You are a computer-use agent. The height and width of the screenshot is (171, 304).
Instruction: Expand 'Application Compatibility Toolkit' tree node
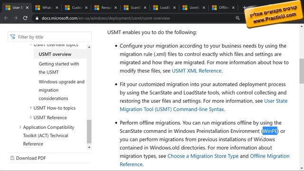coord(20,127)
